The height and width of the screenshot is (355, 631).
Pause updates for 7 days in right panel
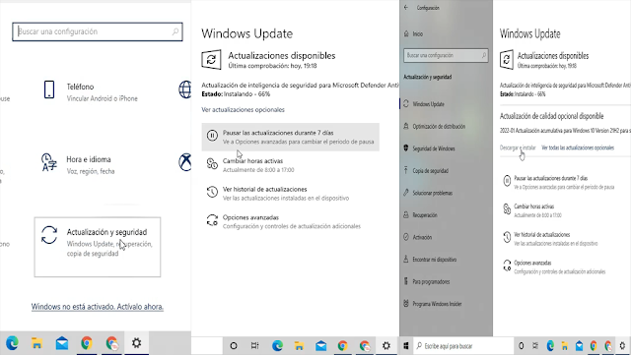coord(559,182)
